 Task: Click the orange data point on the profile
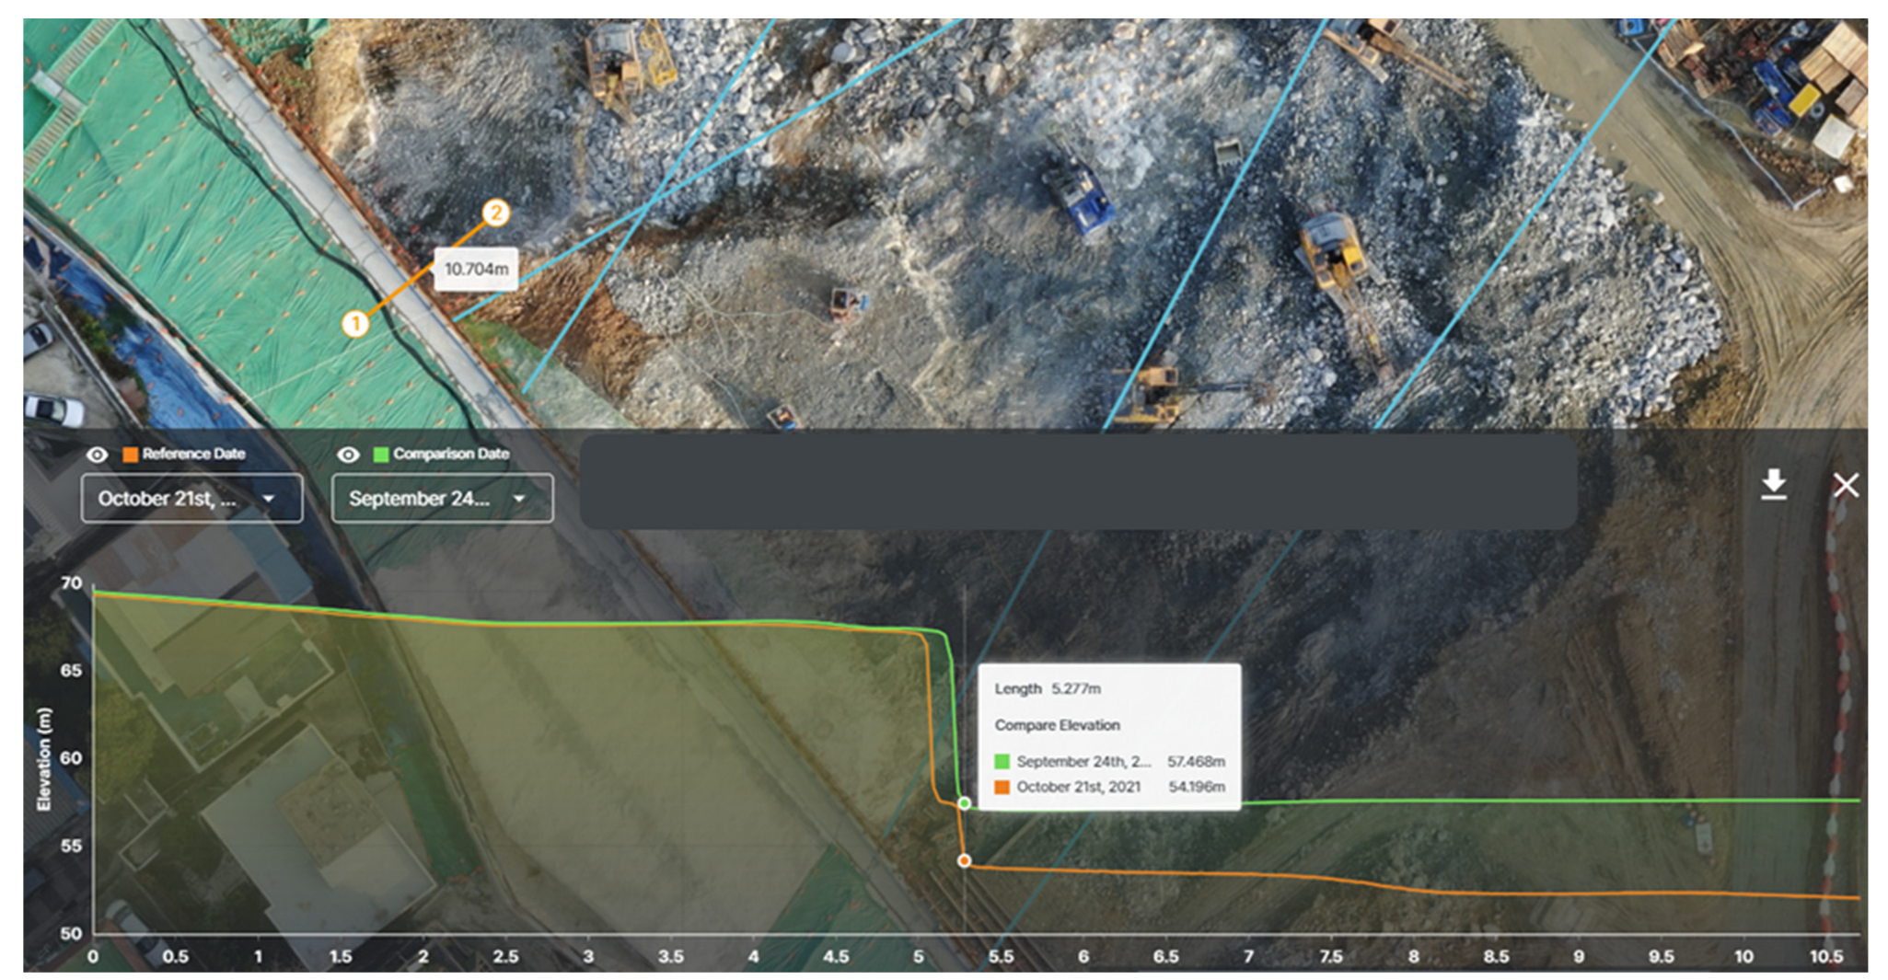[x=964, y=860]
